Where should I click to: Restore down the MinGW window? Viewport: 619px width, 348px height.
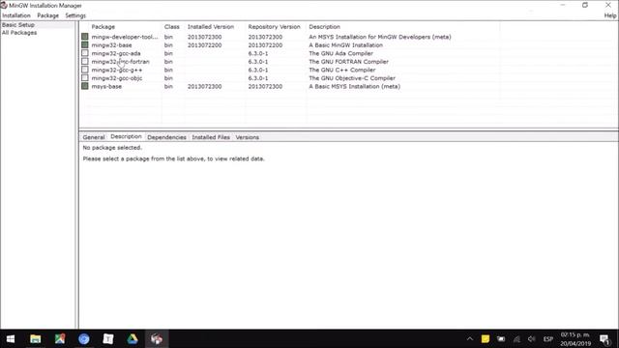click(585, 5)
